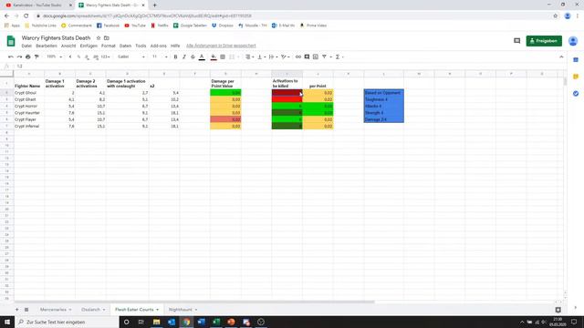The height and width of the screenshot is (328, 584).
Task: Open the number format 123 dropdown
Action: 106,56
